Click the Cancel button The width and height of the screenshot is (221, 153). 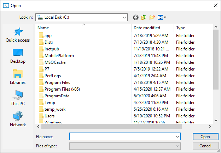(x=205, y=146)
